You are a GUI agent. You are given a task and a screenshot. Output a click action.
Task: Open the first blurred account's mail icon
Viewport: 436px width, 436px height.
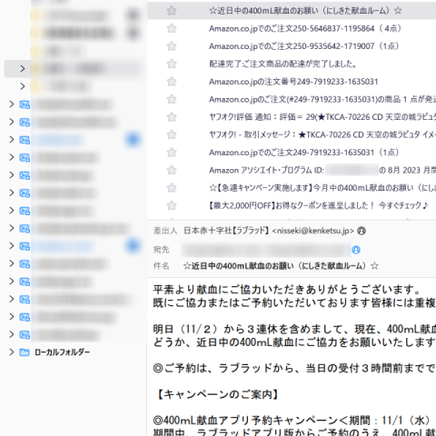[25, 104]
